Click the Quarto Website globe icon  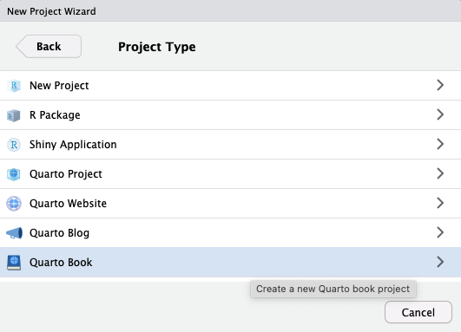(x=14, y=204)
